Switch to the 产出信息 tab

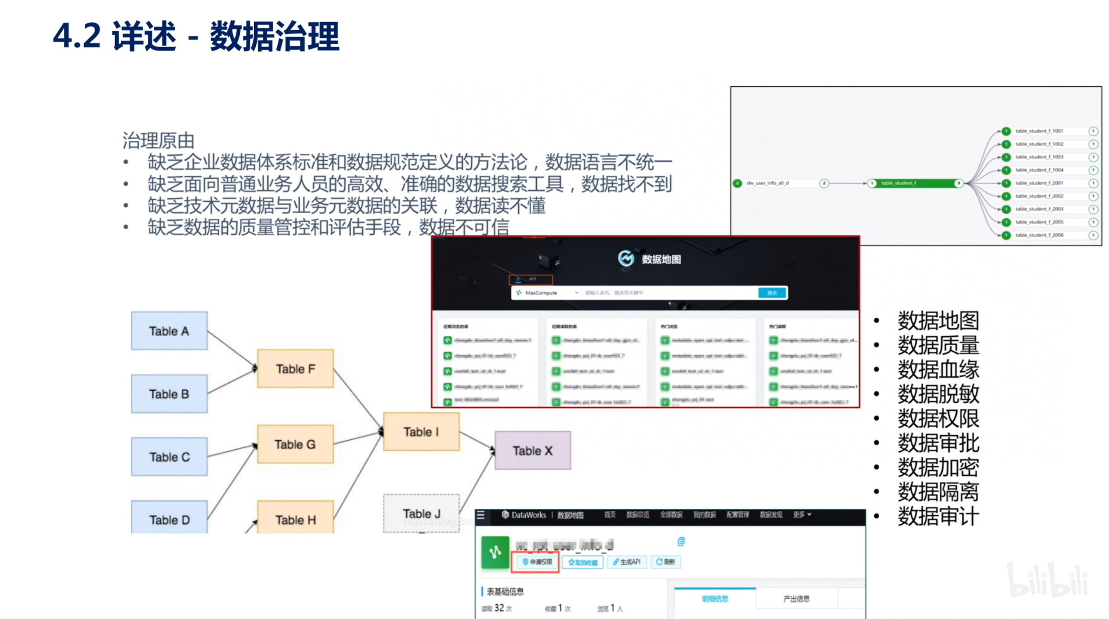pos(796,599)
